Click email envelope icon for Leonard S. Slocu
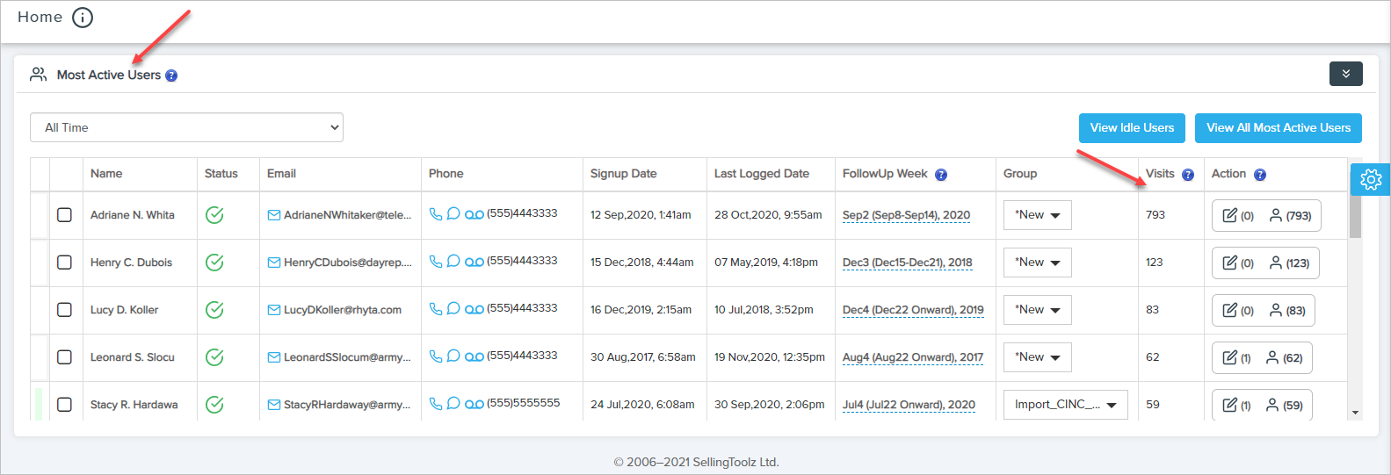Screen dimensions: 1391x475 tap(274, 357)
